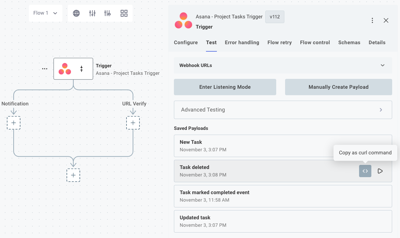Open the Schemas tab
The height and width of the screenshot is (238, 400).
pyautogui.click(x=349, y=42)
